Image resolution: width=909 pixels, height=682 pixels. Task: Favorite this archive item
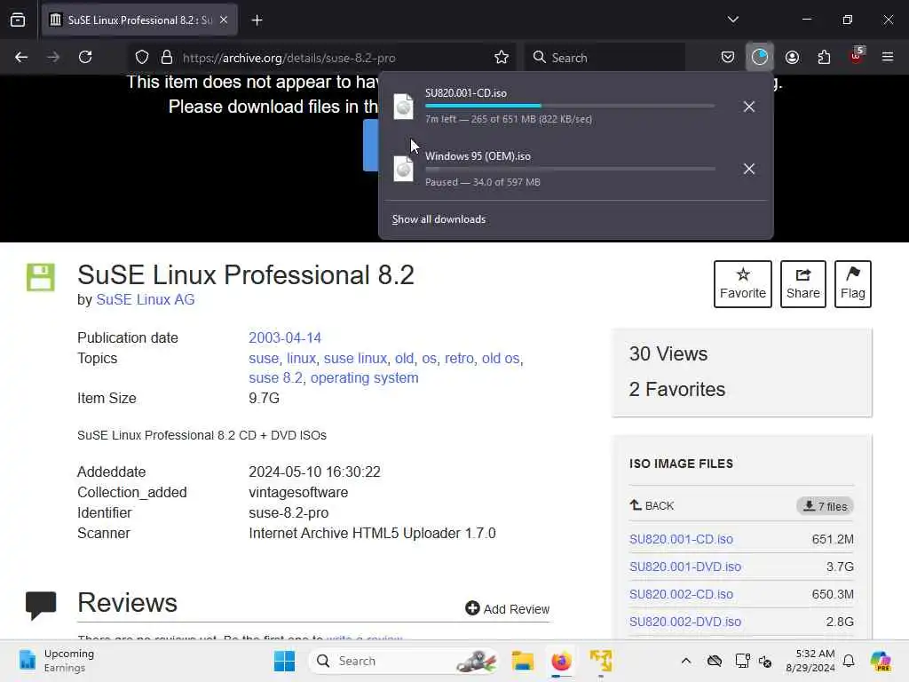pos(743,284)
